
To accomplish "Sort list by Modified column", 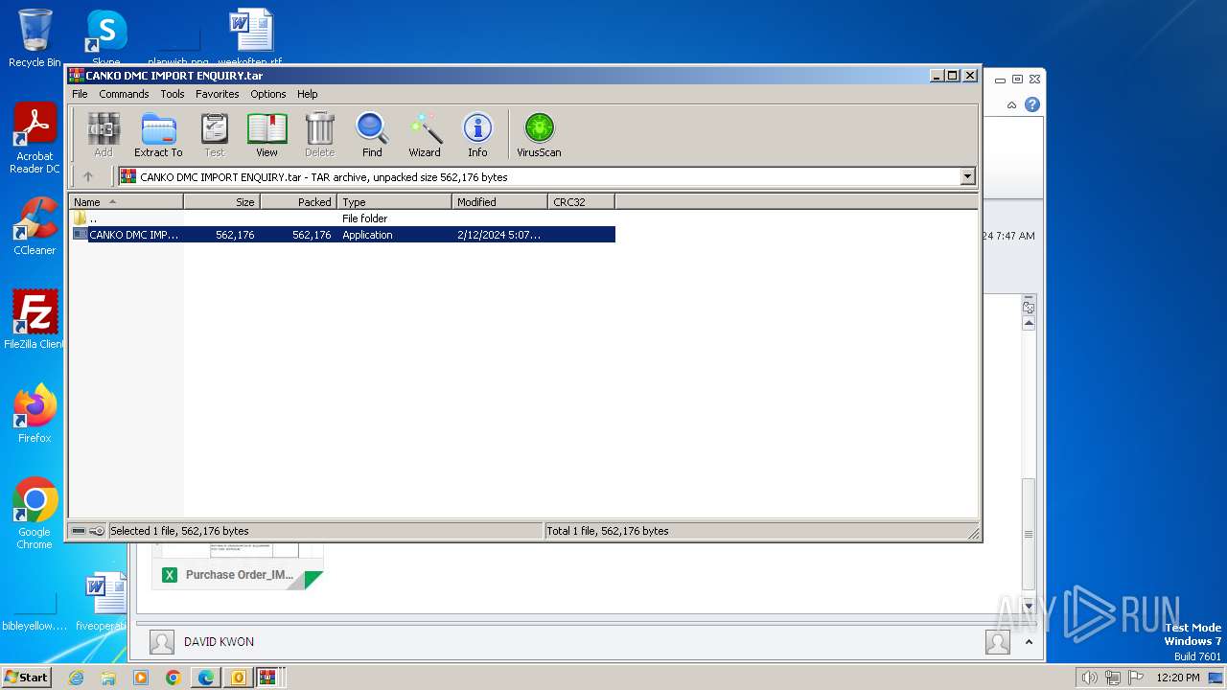I will pyautogui.click(x=499, y=202).
